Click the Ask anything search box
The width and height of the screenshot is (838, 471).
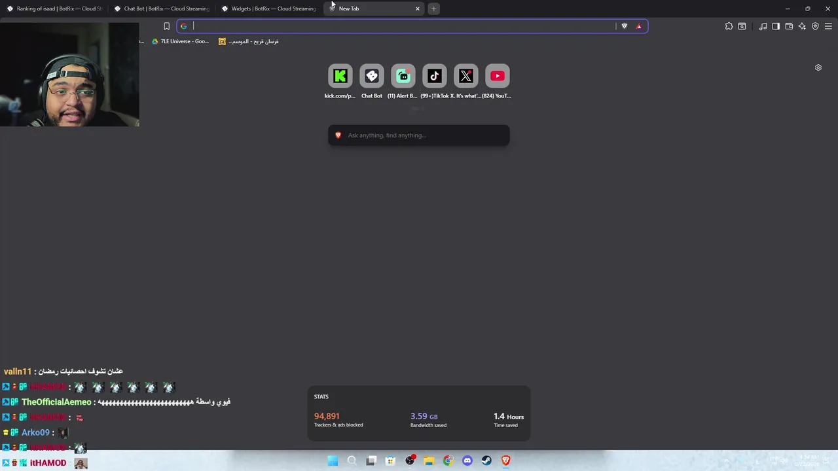pos(419,135)
